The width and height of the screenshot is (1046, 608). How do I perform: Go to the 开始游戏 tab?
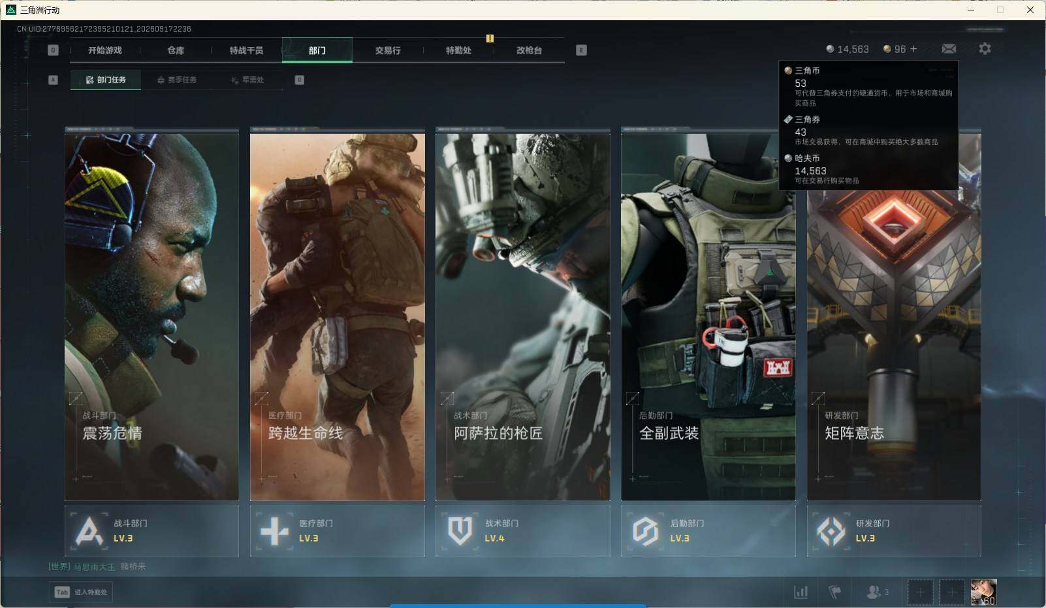coord(105,50)
